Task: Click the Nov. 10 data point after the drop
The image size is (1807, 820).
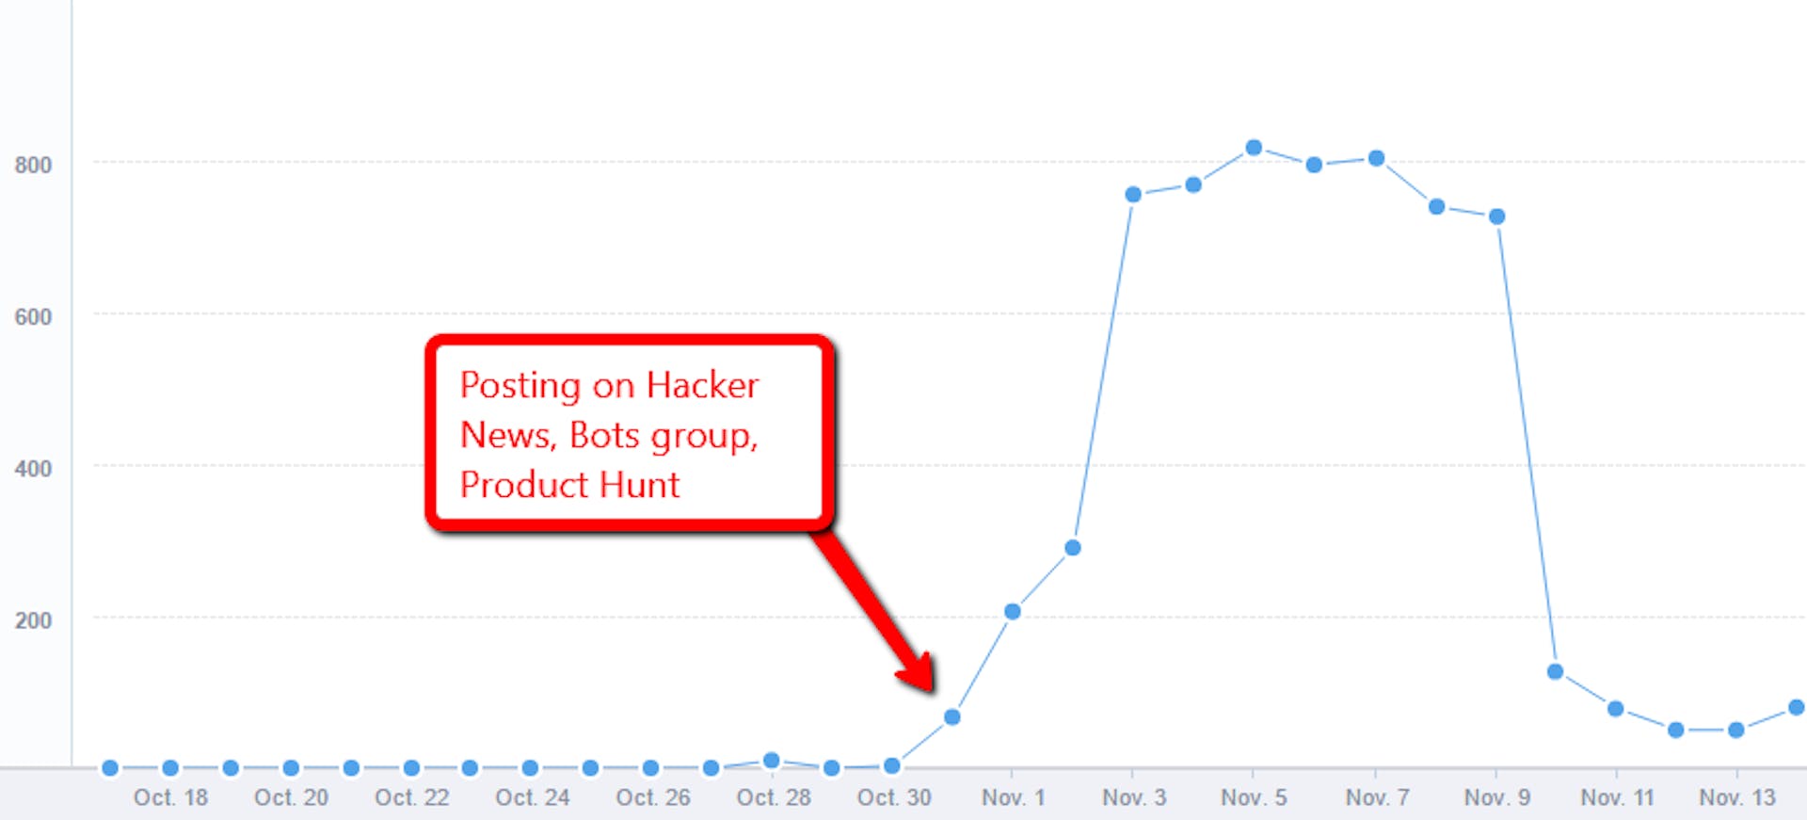Action: coord(1556,671)
